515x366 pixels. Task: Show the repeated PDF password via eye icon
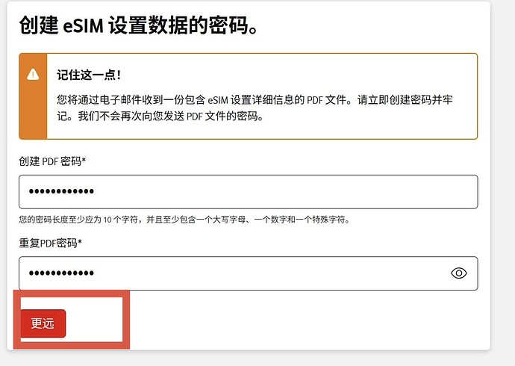[458, 273]
